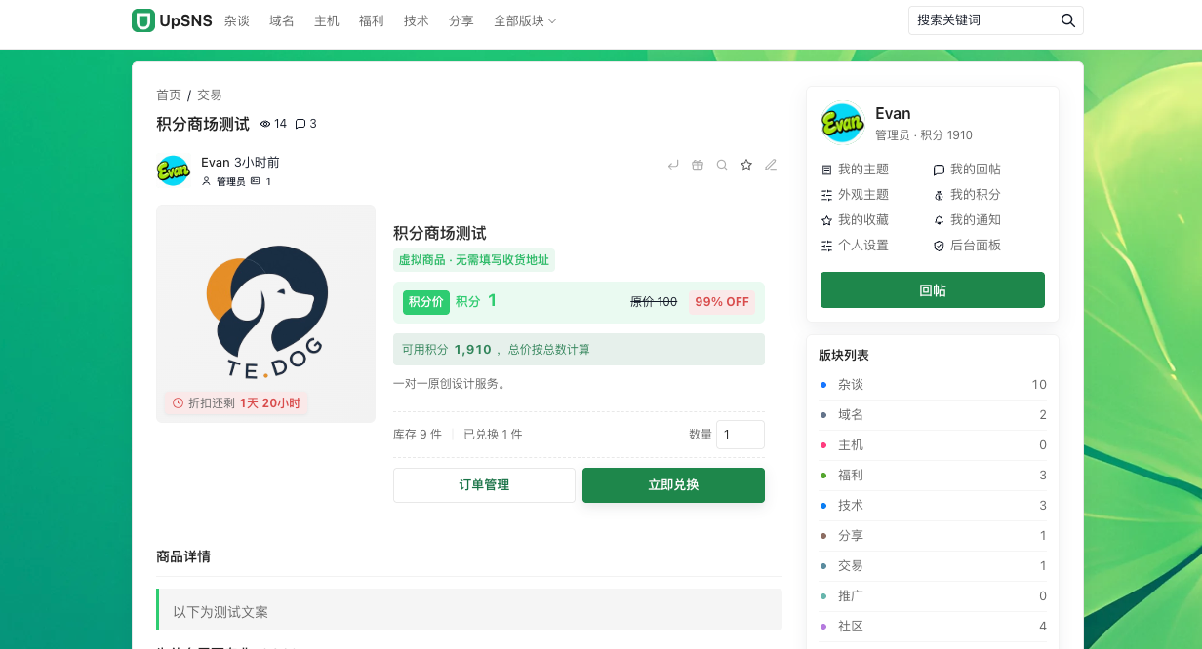Click the search magnifier icon in header
Screen dimensions: 1202x649
1068,20
